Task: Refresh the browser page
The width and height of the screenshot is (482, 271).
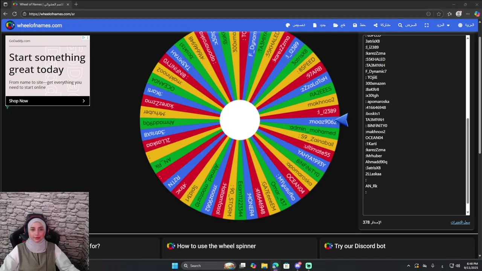Action: coord(14,14)
